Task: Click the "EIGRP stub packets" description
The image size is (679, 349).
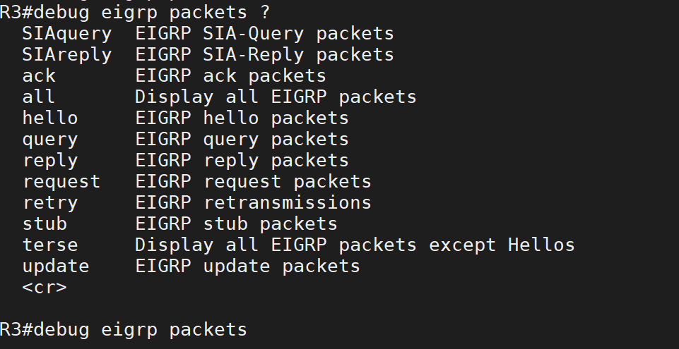Action: tap(236, 224)
